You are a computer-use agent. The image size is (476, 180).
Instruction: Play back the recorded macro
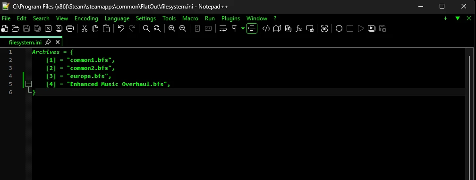point(361,28)
